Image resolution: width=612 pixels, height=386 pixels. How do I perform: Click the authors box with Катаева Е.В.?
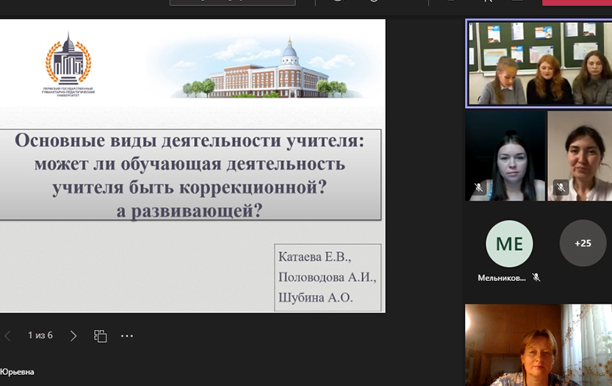[x=327, y=277]
